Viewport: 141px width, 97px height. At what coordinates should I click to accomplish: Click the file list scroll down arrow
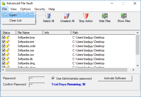coord(137,66)
